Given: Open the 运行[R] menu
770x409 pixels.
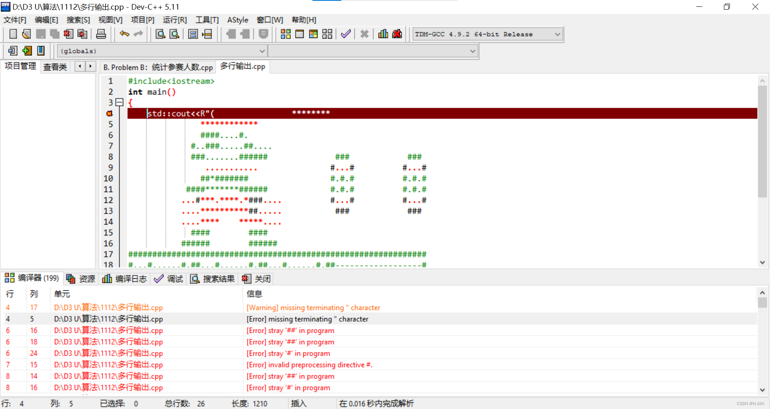Looking at the screenshot, I should point(174,20).
